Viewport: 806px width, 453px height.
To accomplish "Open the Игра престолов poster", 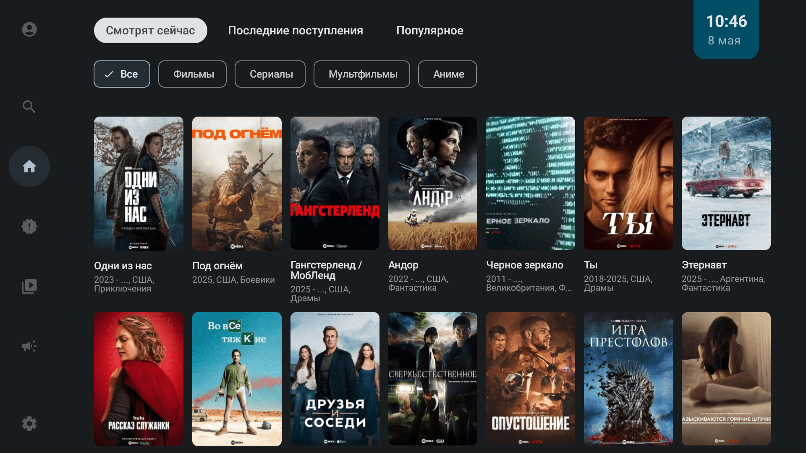I will [628, 379].
